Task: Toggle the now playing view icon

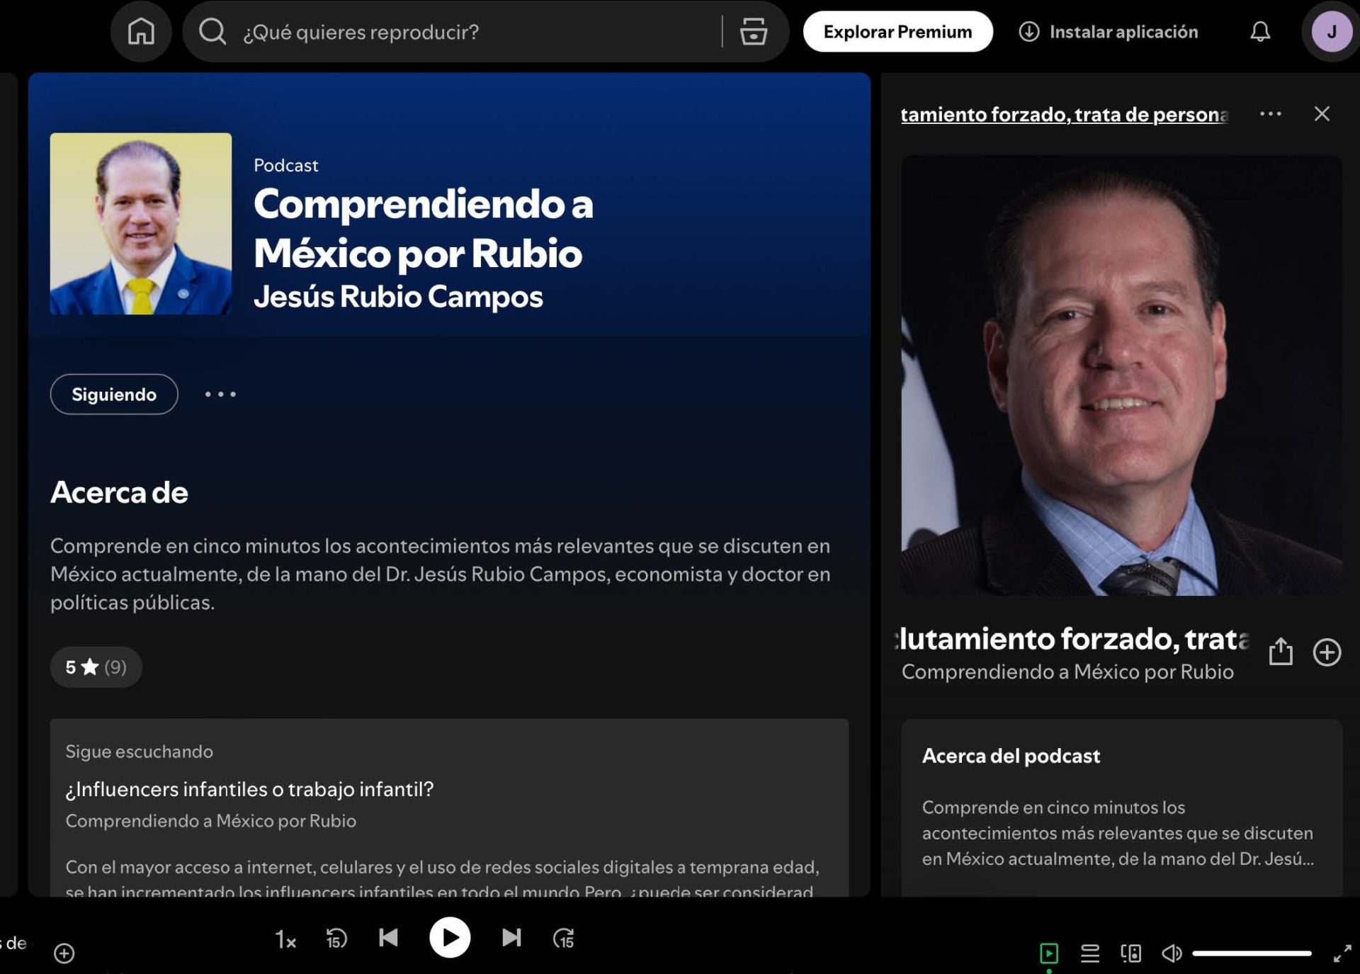Action: click(x=1049, y=953)
